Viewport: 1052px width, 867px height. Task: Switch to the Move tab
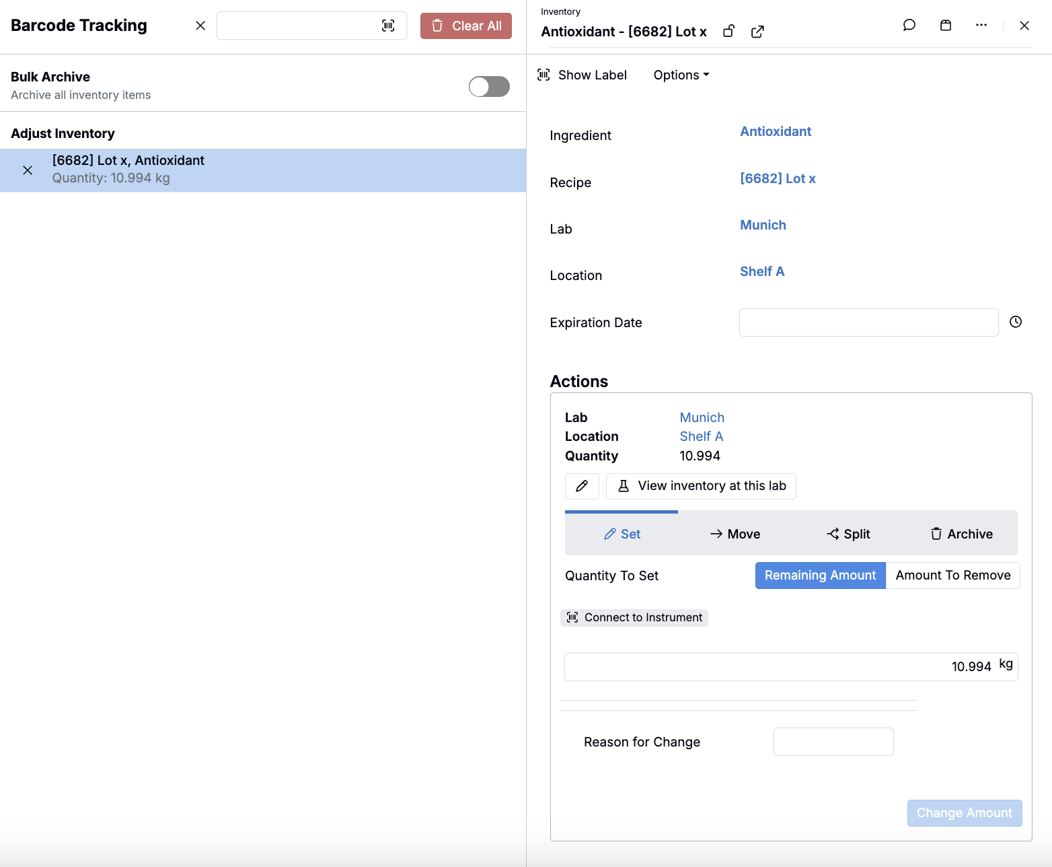pos(735,534)
